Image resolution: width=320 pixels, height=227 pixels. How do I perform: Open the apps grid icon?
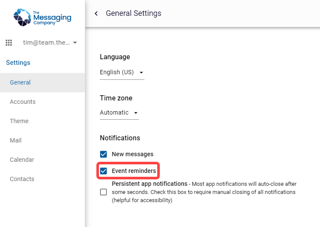click(9, 42)
